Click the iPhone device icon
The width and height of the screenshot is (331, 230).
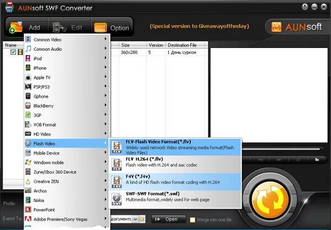(28, 68)
